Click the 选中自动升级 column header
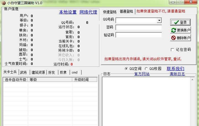The width and height of the screenshot is (199, 126). pos(15,80)
